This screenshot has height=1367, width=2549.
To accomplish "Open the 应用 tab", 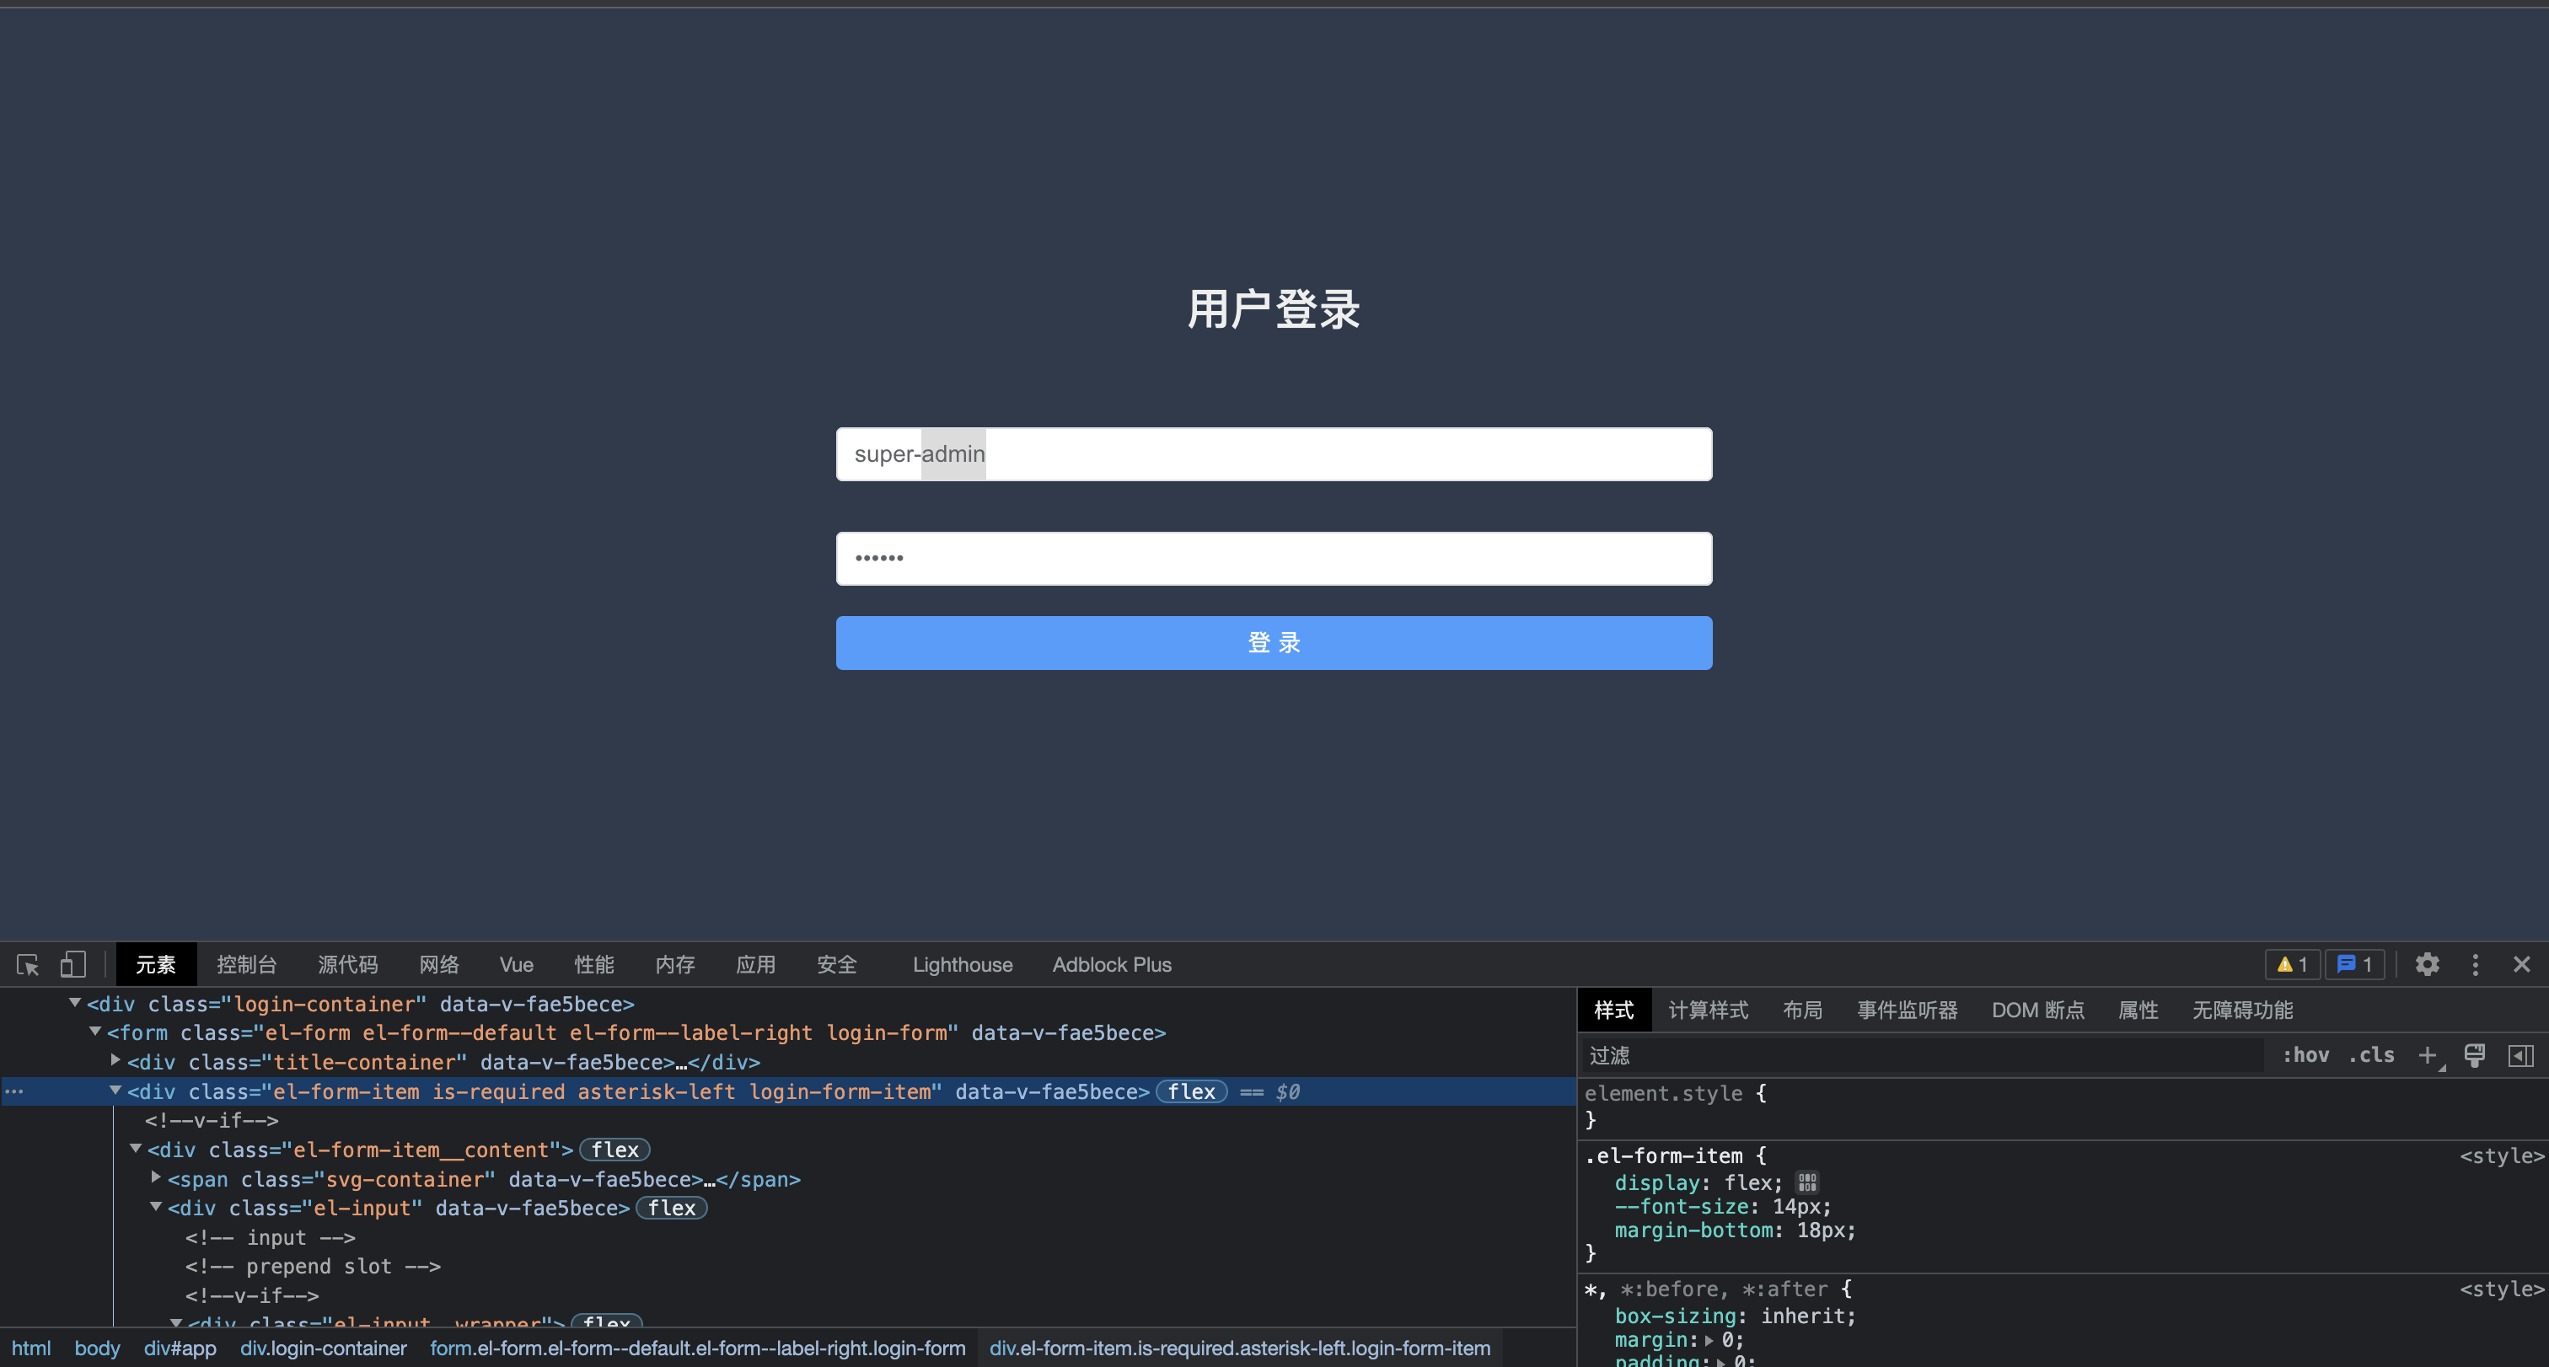I will [x=756, y=964].
